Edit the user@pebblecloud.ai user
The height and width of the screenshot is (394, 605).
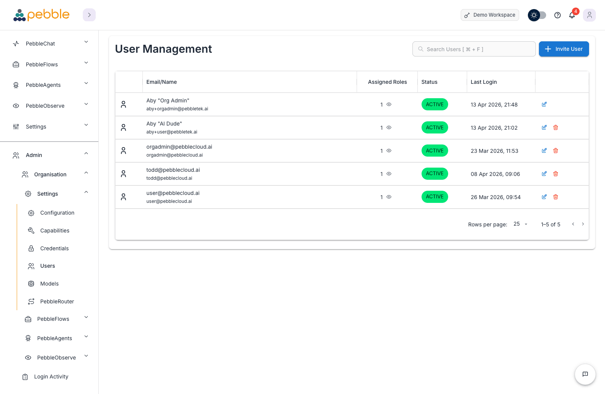[x=544, y=197]
